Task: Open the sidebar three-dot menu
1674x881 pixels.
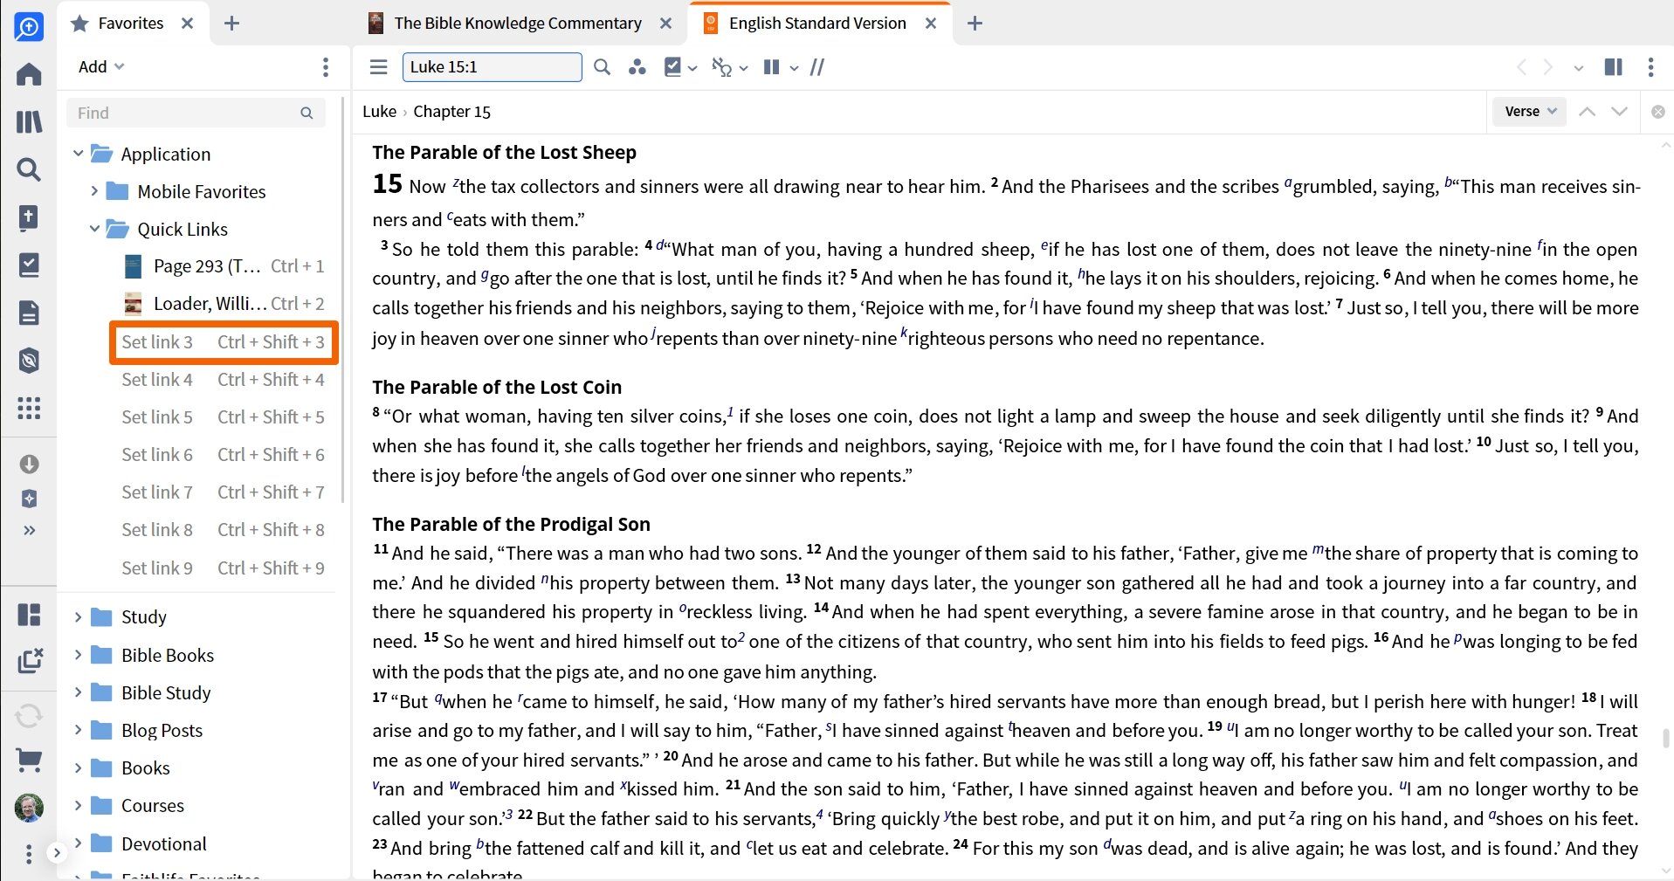Action: [29, 854]
